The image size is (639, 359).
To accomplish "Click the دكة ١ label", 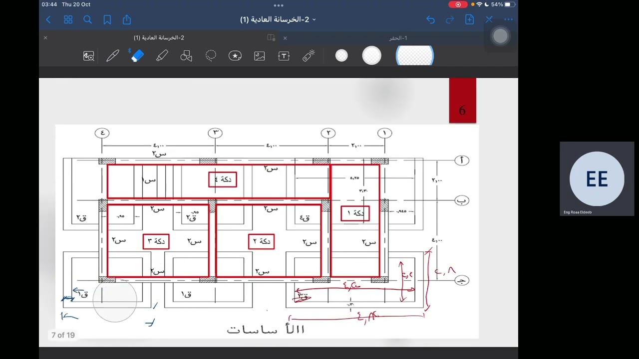I will pos(355,213).
